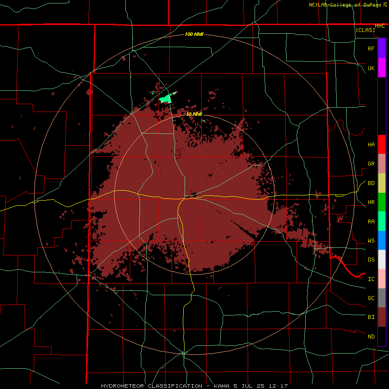
Task: Click the BD legend label
Action: (x=371, y=183)
